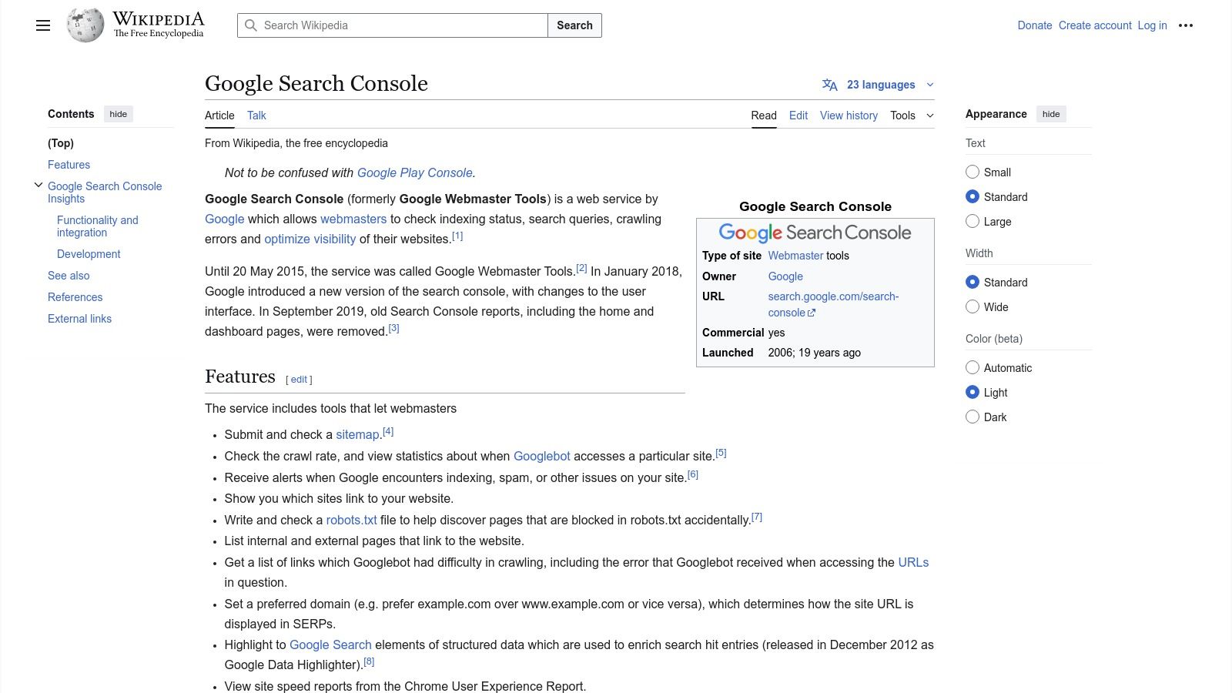This screenshot has height=693, width=1232.
Task: Go to See also in contents
Action: pyautogui.click(x=69, y=276)
